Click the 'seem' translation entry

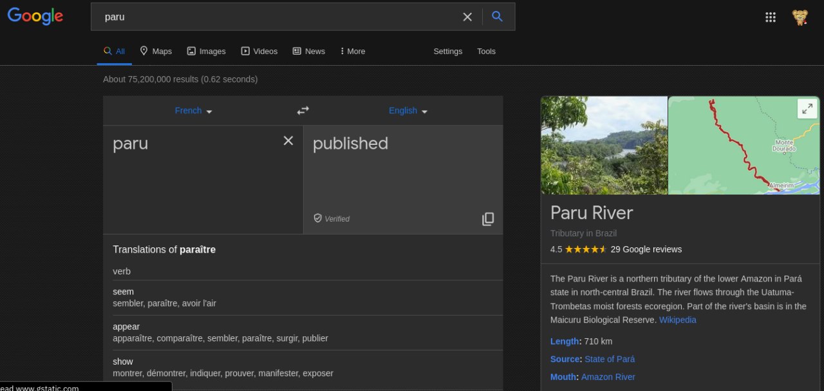click(123, 292)
